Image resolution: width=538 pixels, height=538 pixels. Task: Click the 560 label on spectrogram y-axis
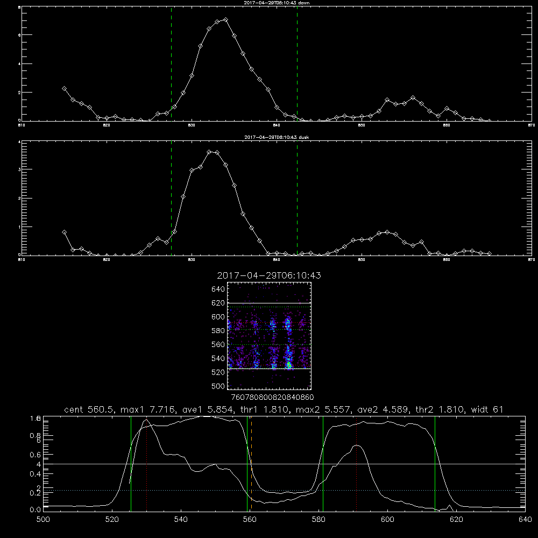coord(218,344)
